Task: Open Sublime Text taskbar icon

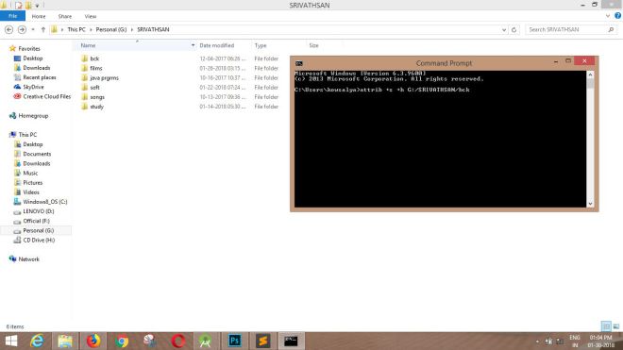Action: (x=262, y=341)
